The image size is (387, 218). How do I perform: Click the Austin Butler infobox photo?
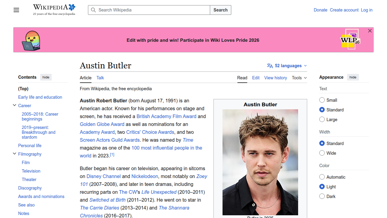point(260,162)
